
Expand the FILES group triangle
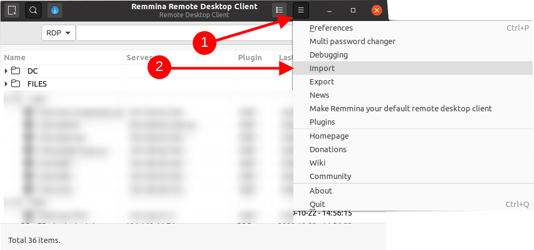tap(6, 84)
